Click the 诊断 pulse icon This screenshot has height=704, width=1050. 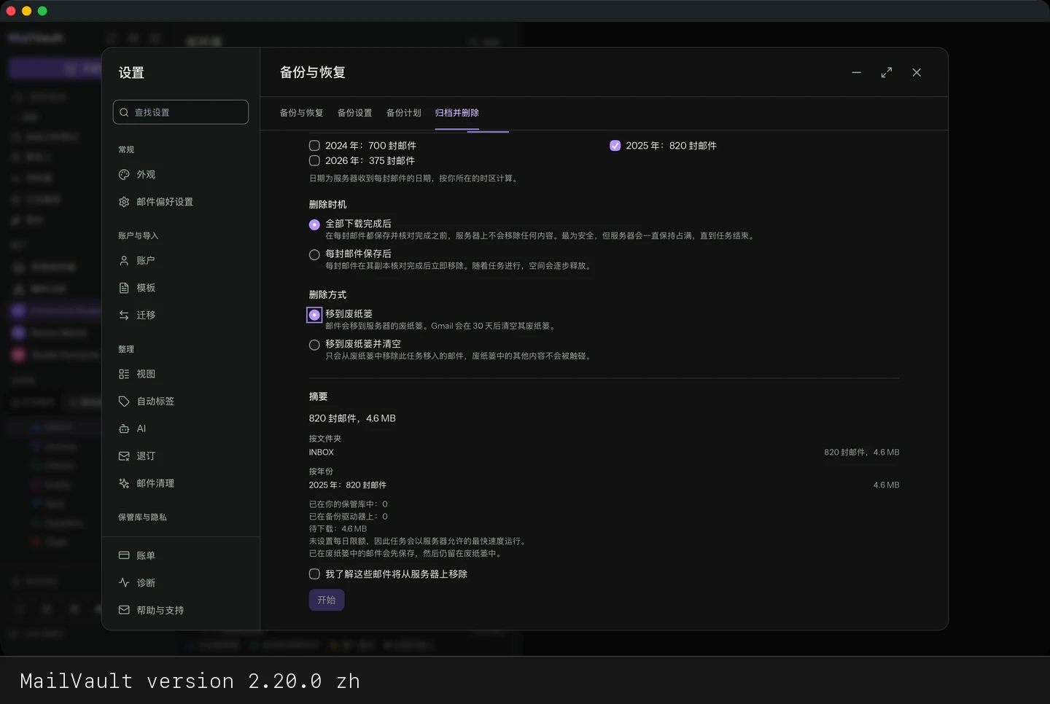pyautogui.click(x=124, y=583)
